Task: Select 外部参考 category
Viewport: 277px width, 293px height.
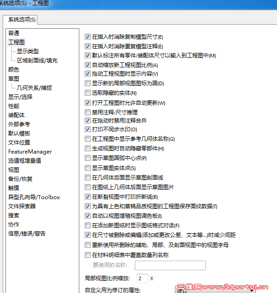Action: pos(19,124)
